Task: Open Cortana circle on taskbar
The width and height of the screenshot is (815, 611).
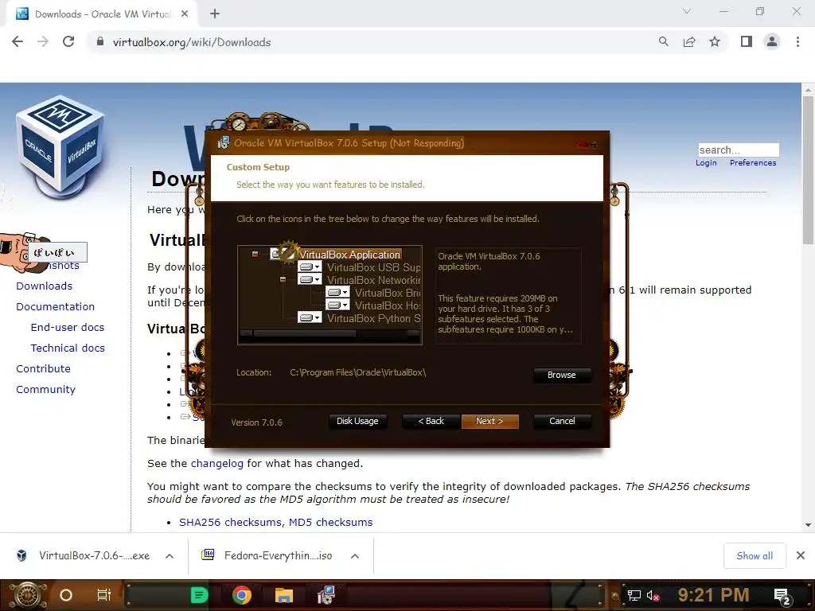Action: click(66, 595)
